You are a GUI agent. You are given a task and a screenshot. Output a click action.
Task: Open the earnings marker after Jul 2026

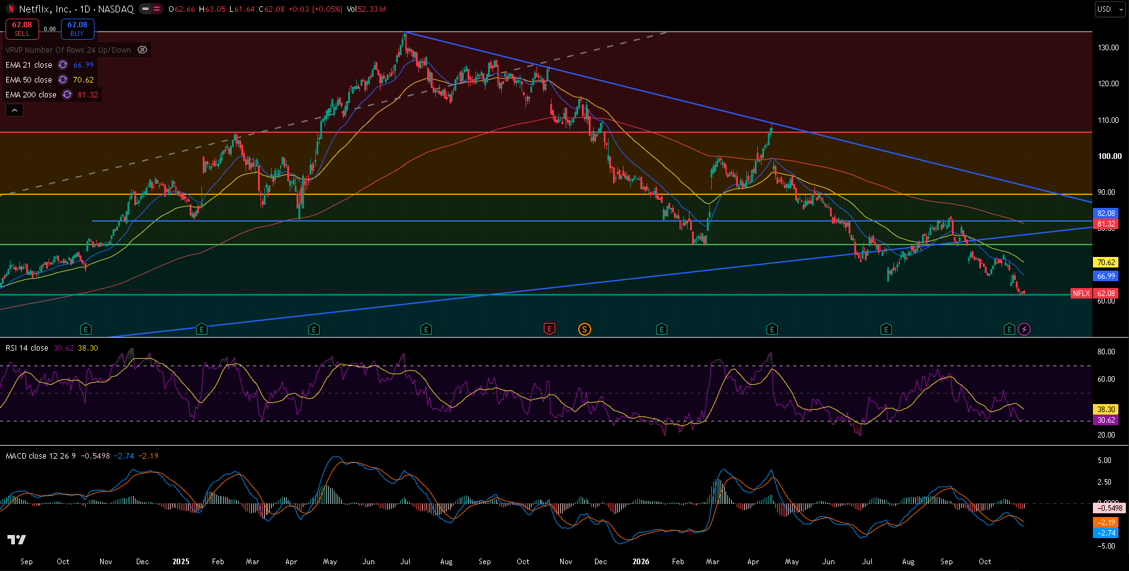click(887, 329)
